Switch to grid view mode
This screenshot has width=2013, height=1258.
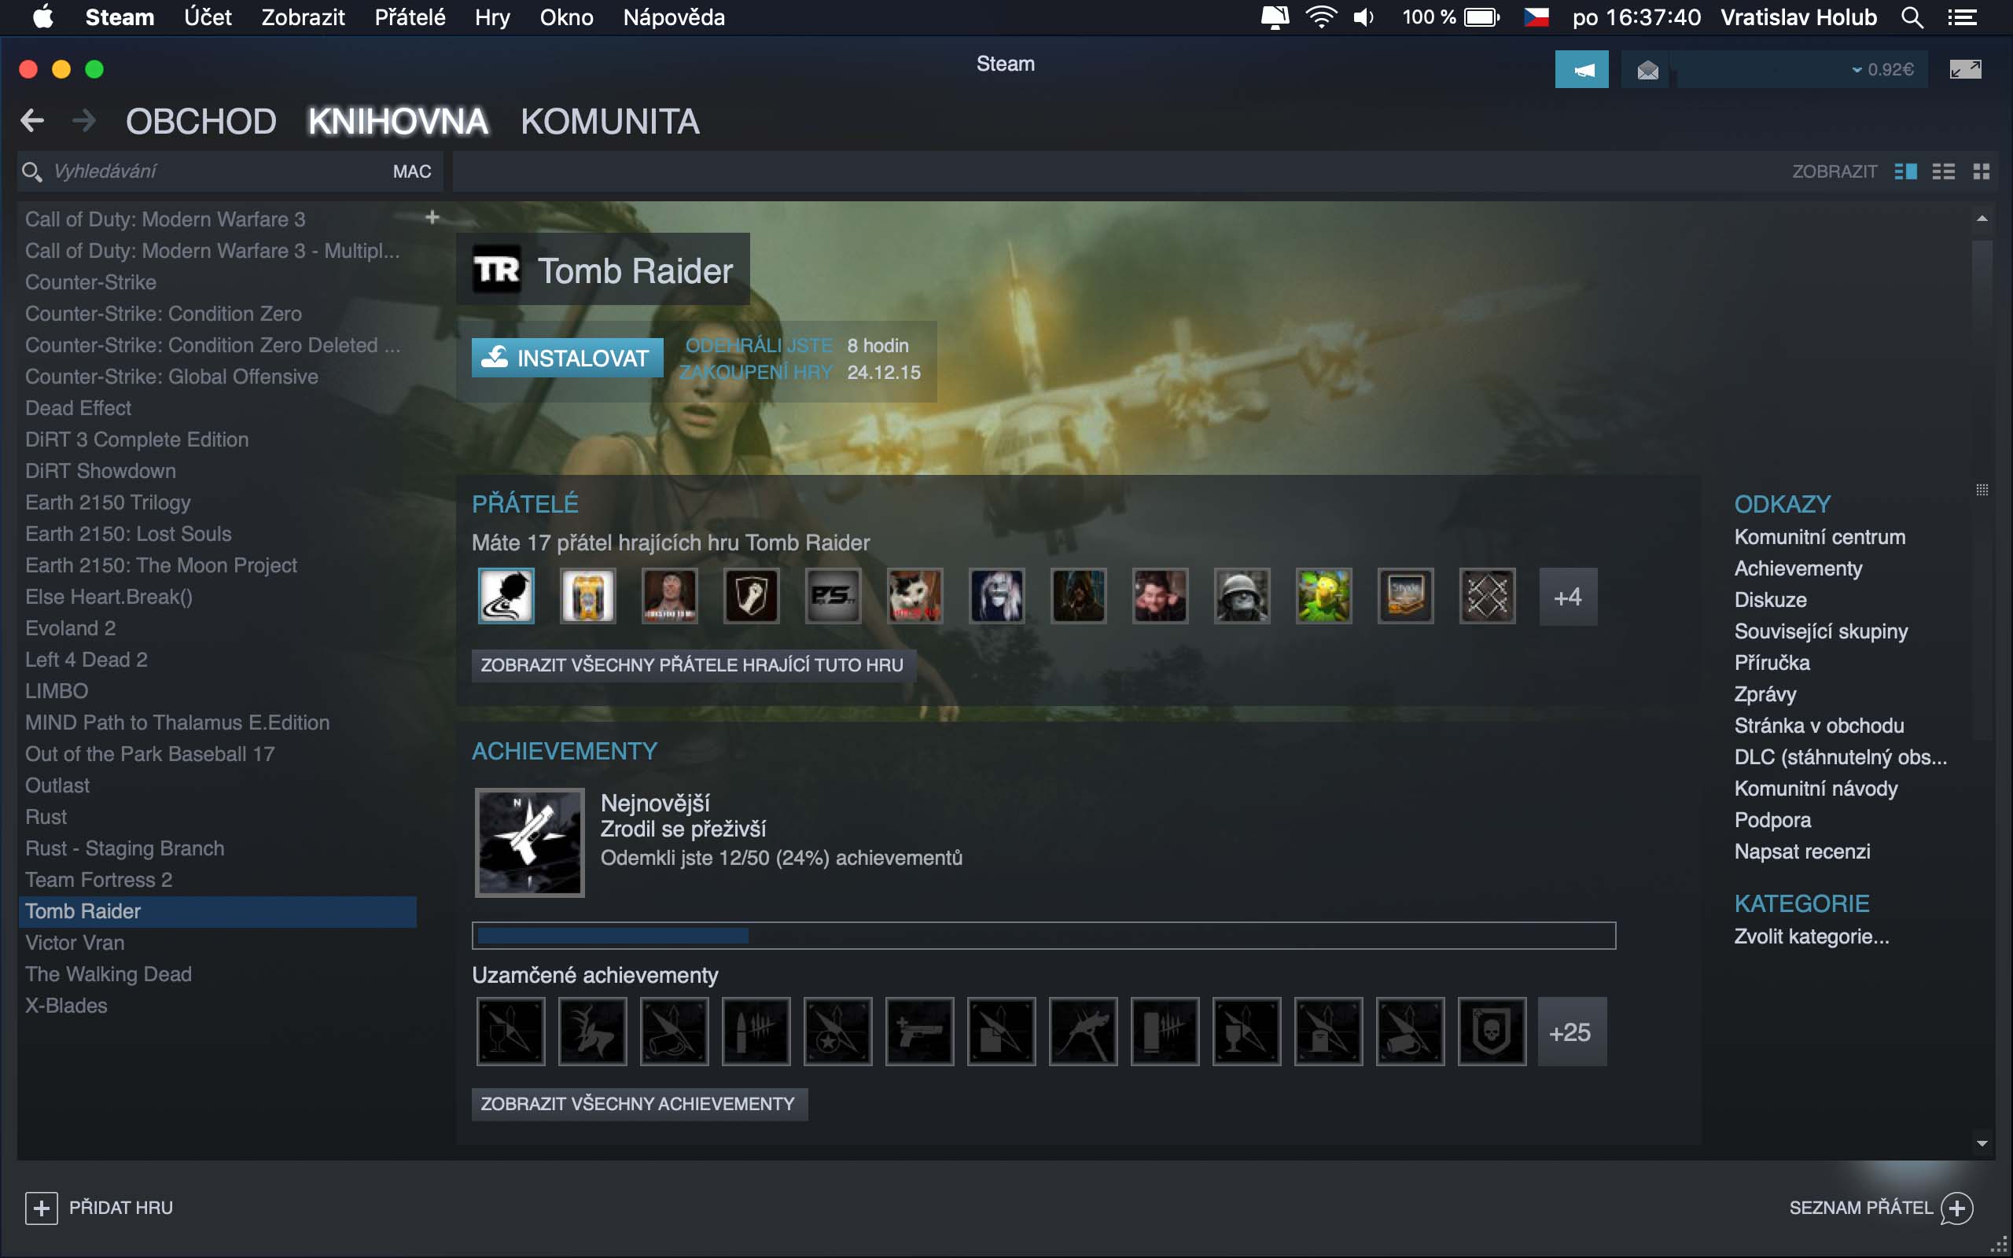point(1982,171)
